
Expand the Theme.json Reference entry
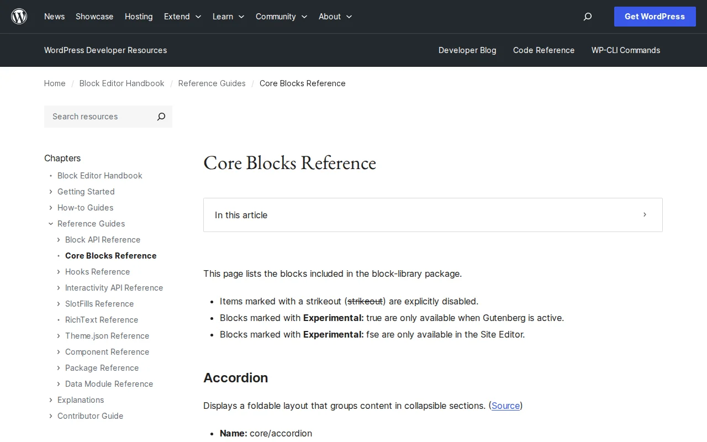click(x=58, y=336)
